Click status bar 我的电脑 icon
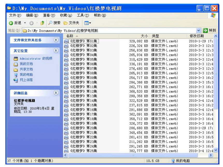Viewport: 223px width, 167px height. pyautogui.click(x=173, y=161)
